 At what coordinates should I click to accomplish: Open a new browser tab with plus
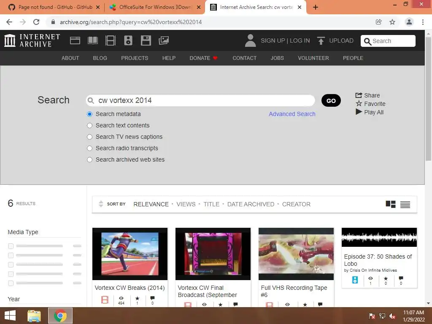click(316, 7)
